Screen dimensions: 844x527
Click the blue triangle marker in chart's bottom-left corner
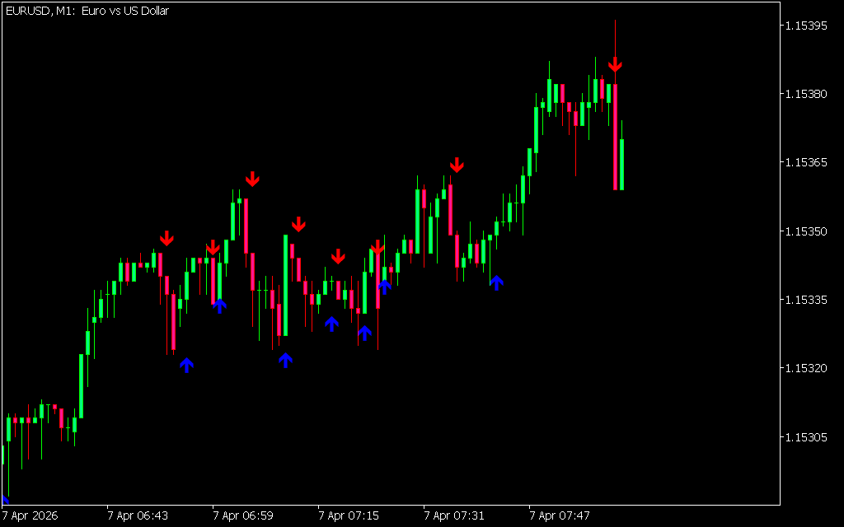[4, 499]
